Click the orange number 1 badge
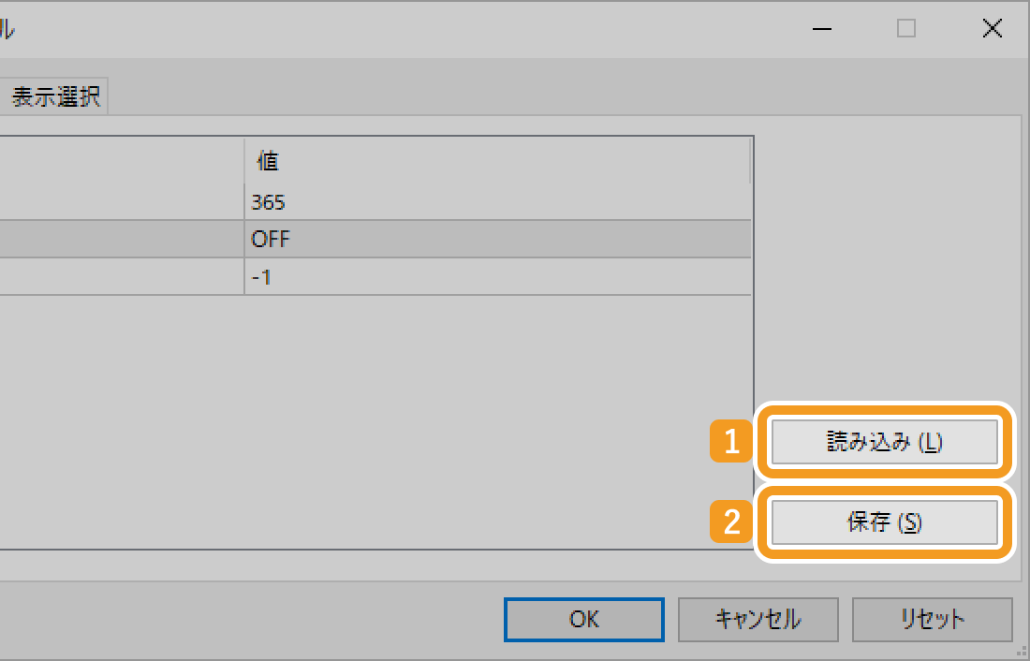Screen dimensions: 1030x661 click(732, 443)
